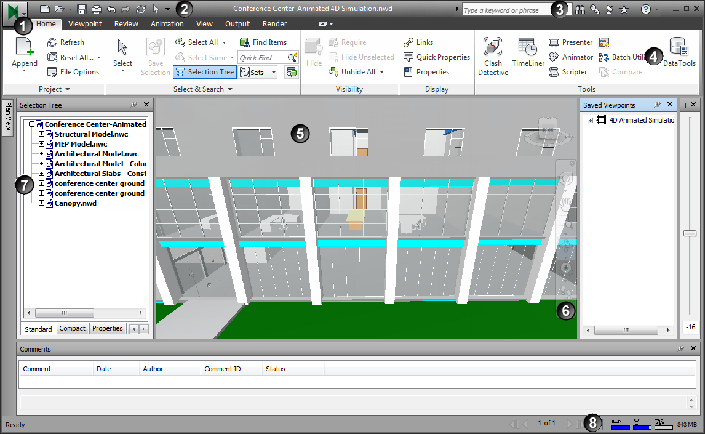Expand the 4D Animated Simulation viewpoint
Viewport: 705px width, 434px height.
click(x=590, y=120)
